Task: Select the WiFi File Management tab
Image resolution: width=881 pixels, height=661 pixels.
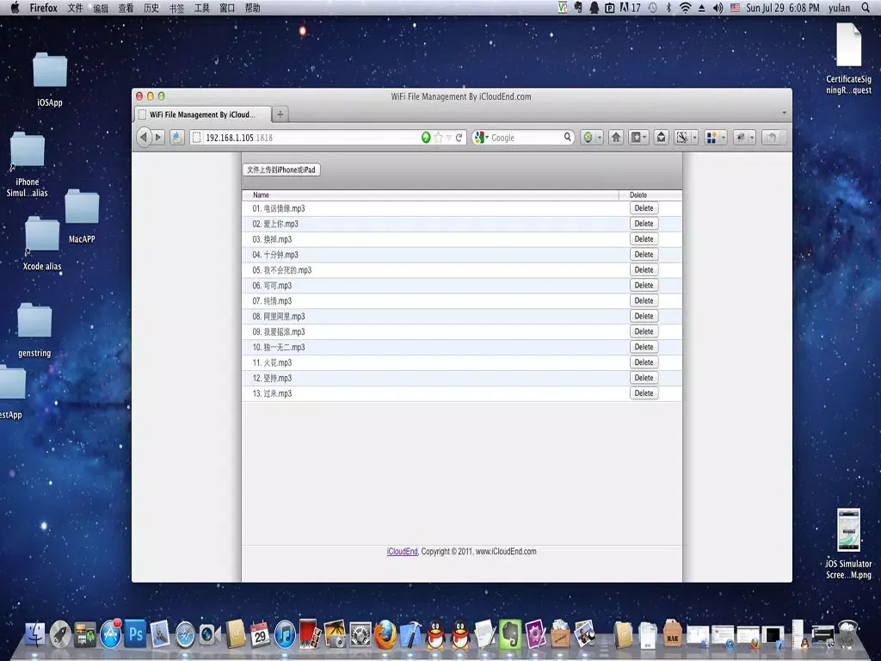Action: [202, 114]
